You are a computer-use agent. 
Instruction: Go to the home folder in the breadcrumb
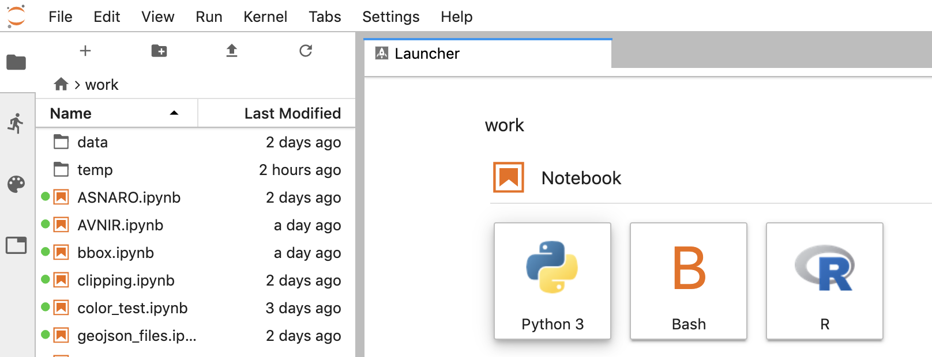(61, 85)
